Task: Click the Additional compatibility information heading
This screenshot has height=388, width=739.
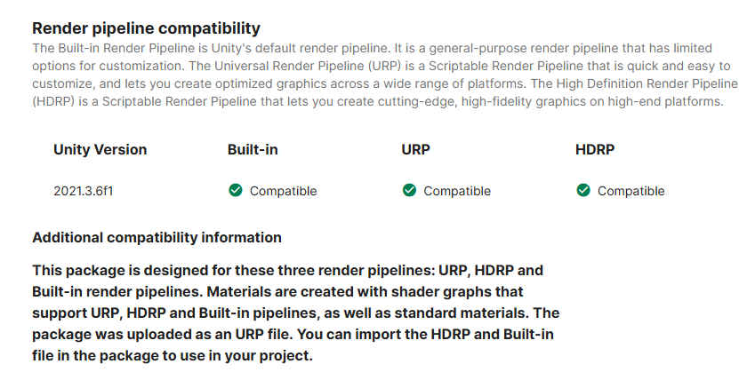Action: click(157, 237)
